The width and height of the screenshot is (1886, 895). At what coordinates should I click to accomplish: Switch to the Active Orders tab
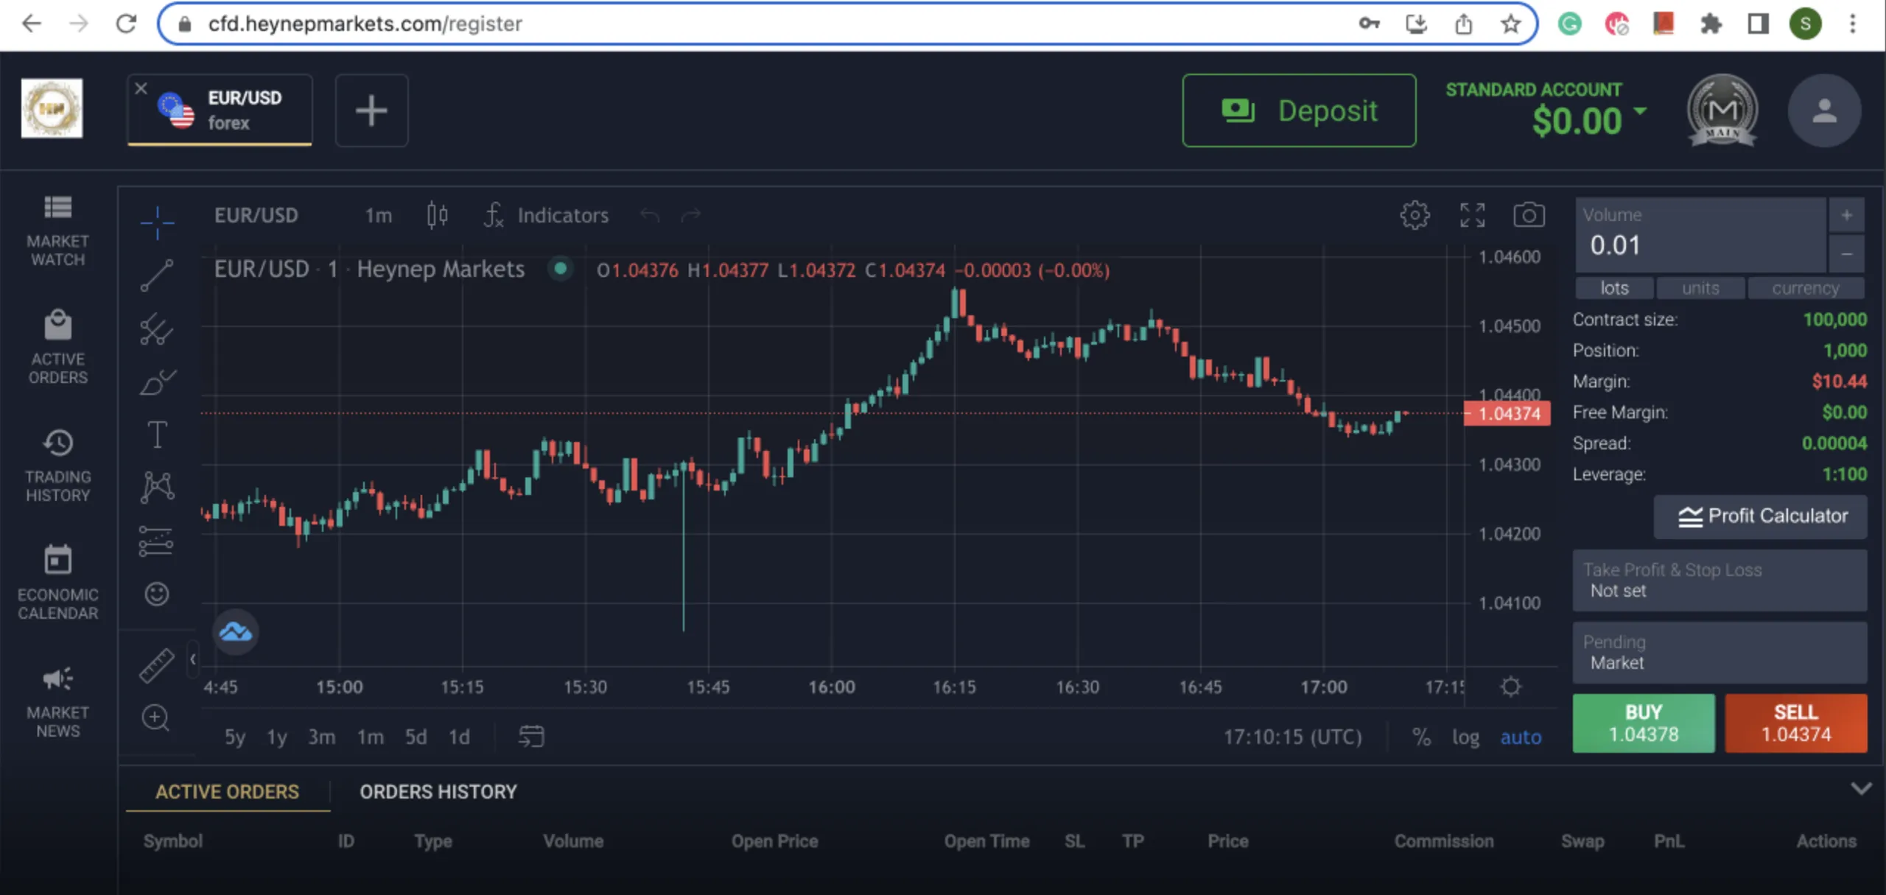(x=227, y=792)
